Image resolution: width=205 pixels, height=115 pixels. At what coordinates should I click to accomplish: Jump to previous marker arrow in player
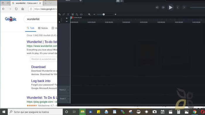[x=178, y=7]
